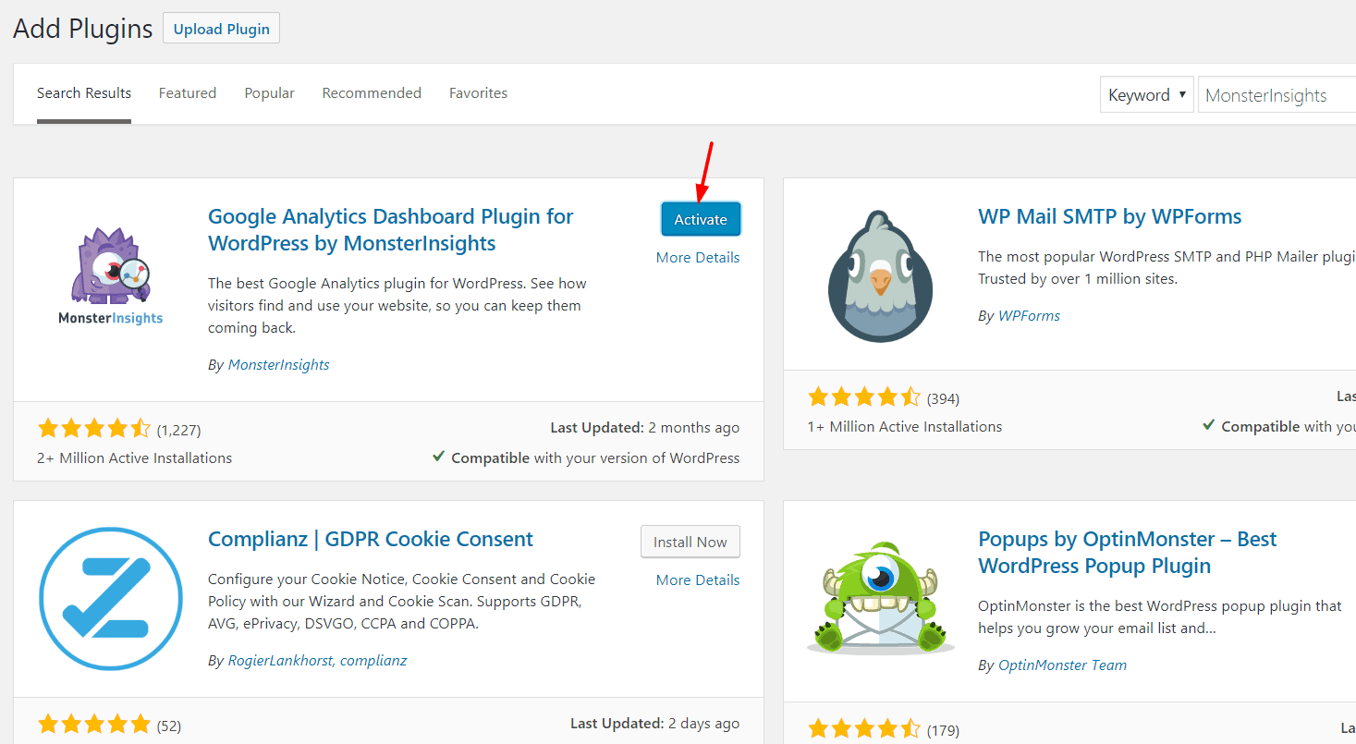Screen dimensions: 1356x744
Task: Open the complianz author link
Action: coord(373,660)
